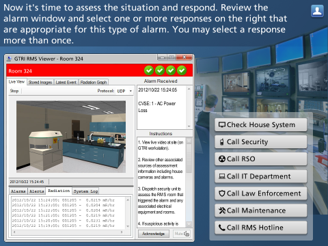Click the 'CVSE: 1 - AC Power Loss' alarm text
The height and width of the screenshot is (246, 328).
tap(157, 107)
